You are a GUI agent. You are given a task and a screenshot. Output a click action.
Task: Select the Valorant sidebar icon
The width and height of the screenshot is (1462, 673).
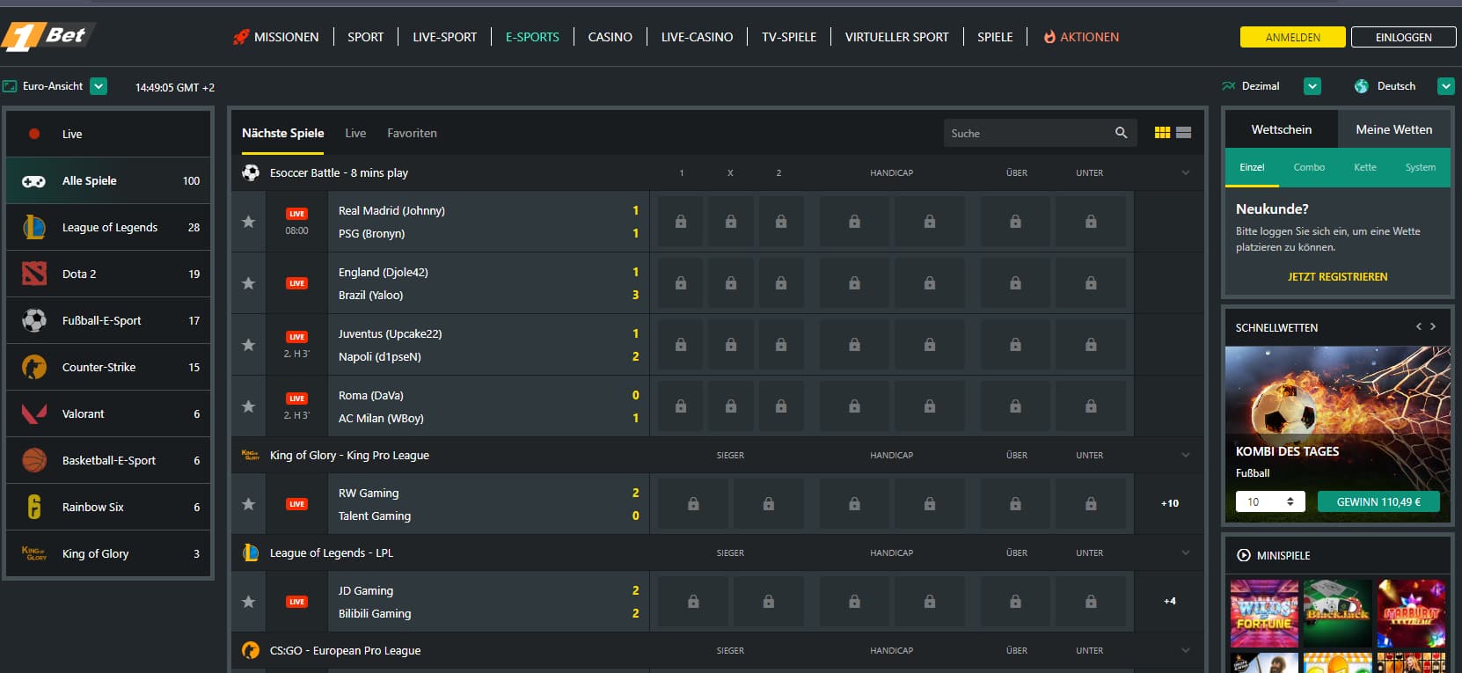pos(33,413)
